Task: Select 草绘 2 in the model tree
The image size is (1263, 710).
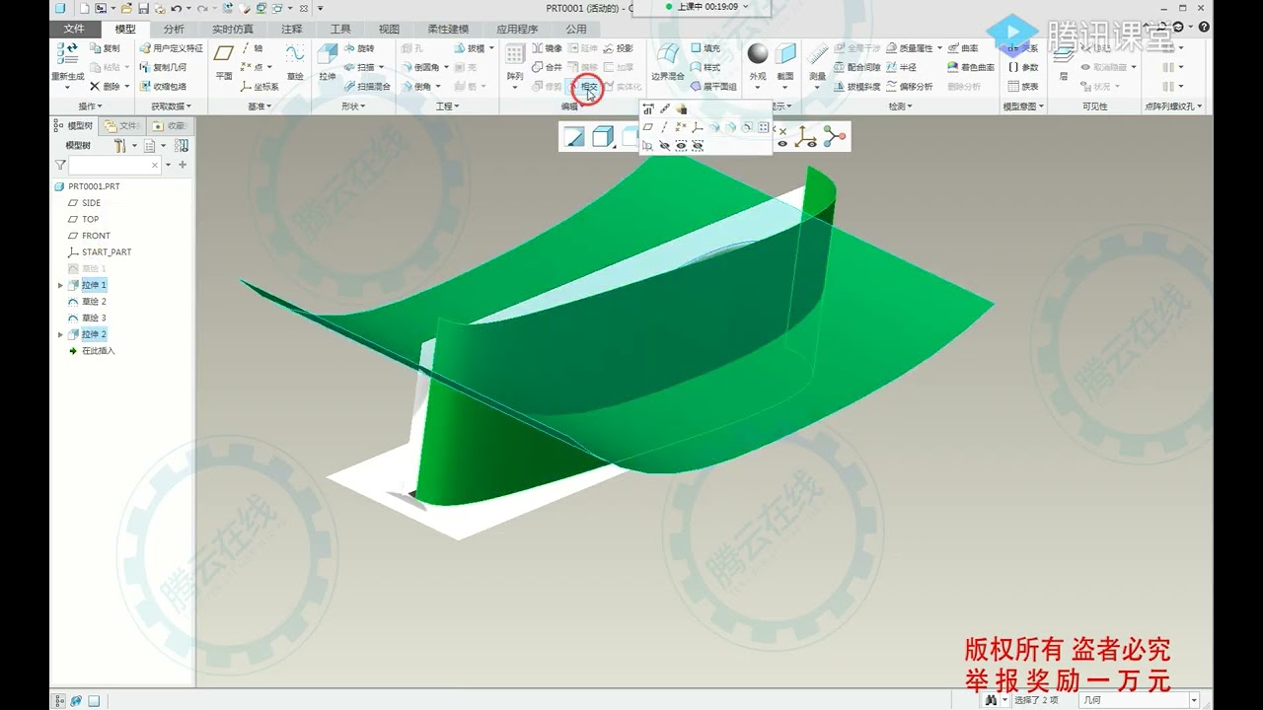Action: click(x=94, y=302)
